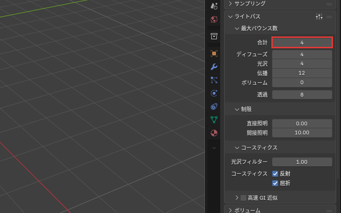This screenshot has width=341, height=213.
Task: Click the 合計 bounces field
Action: click(x=302, y=43)
